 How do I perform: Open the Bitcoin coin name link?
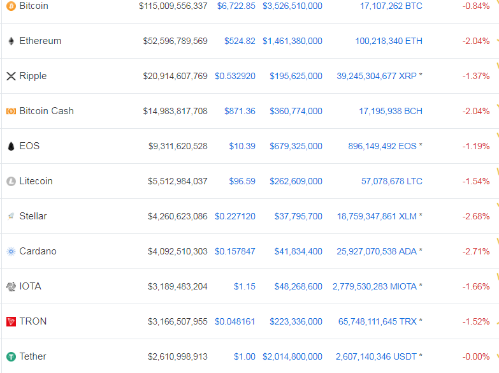click(x=34, y=6)
